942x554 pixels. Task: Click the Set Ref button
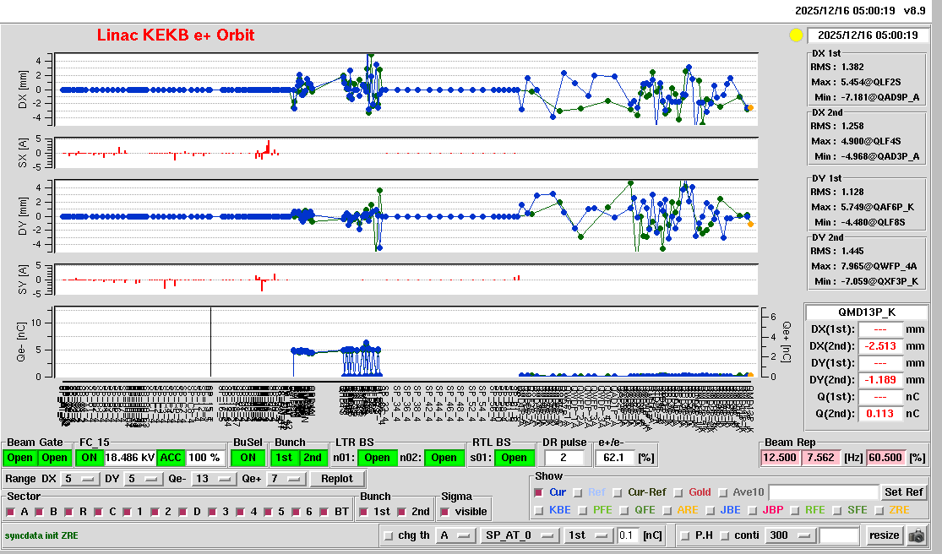click(x=903, y=492)
